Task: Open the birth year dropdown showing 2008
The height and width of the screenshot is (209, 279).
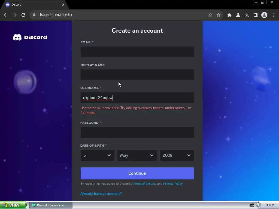Action: point(177,155)
